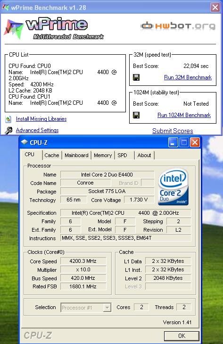This screenshot has width=223, height=344.
Task: Click the Advanced Settings wrench icon
Action: tap(8, 131)
